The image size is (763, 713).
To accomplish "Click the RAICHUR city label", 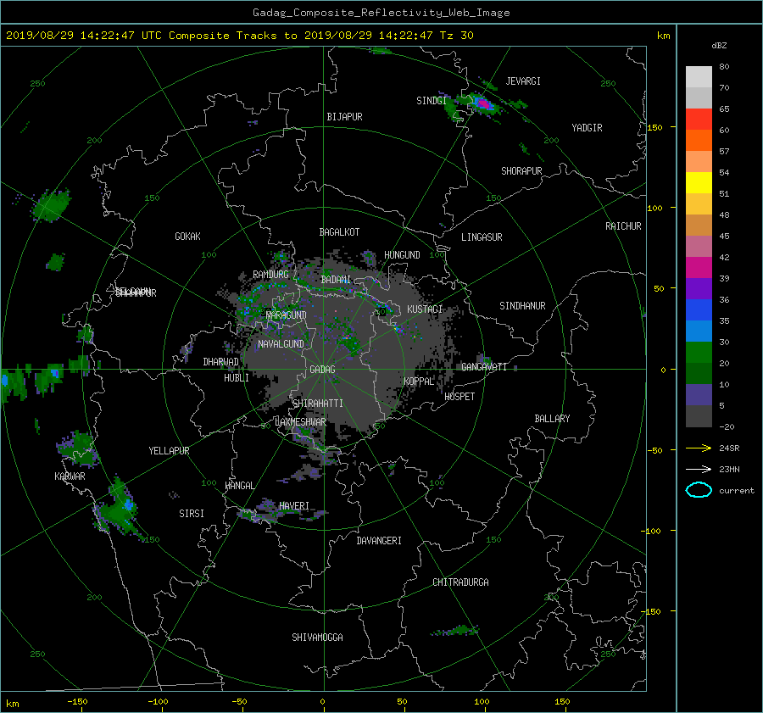I will pyautogui.click(x=623, y=226).
